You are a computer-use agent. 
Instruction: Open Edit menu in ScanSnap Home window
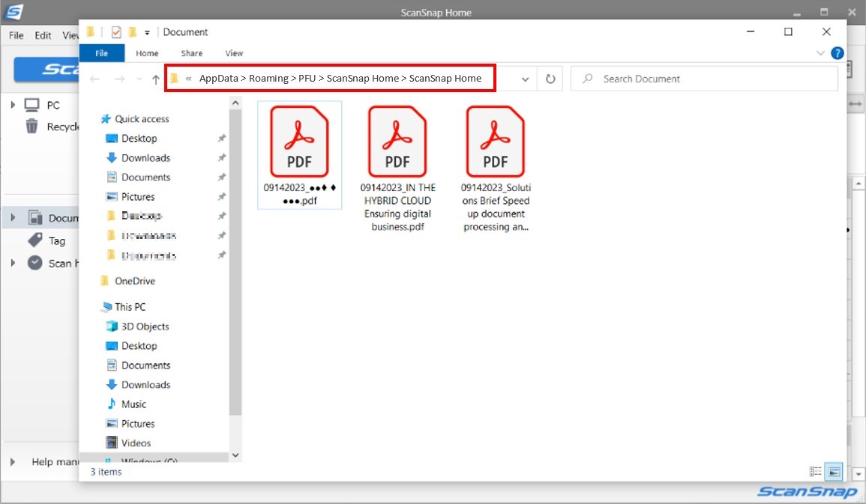(x=43, y=35)
